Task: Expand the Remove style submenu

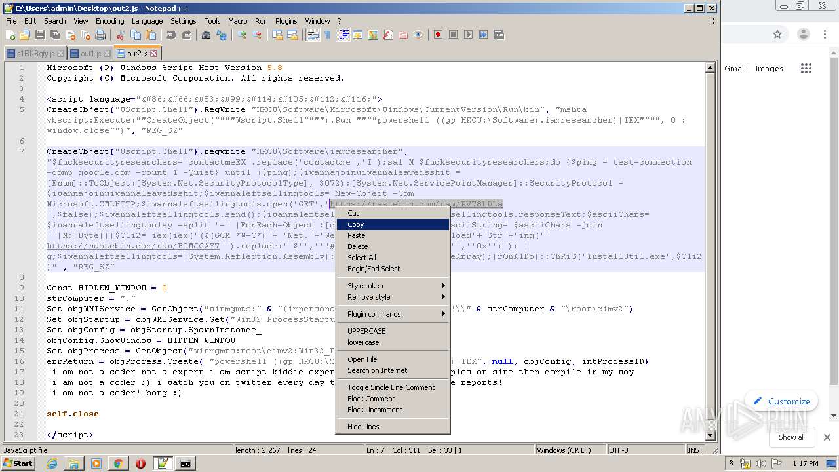Action: pyautogui.click(x=393, y=297)
